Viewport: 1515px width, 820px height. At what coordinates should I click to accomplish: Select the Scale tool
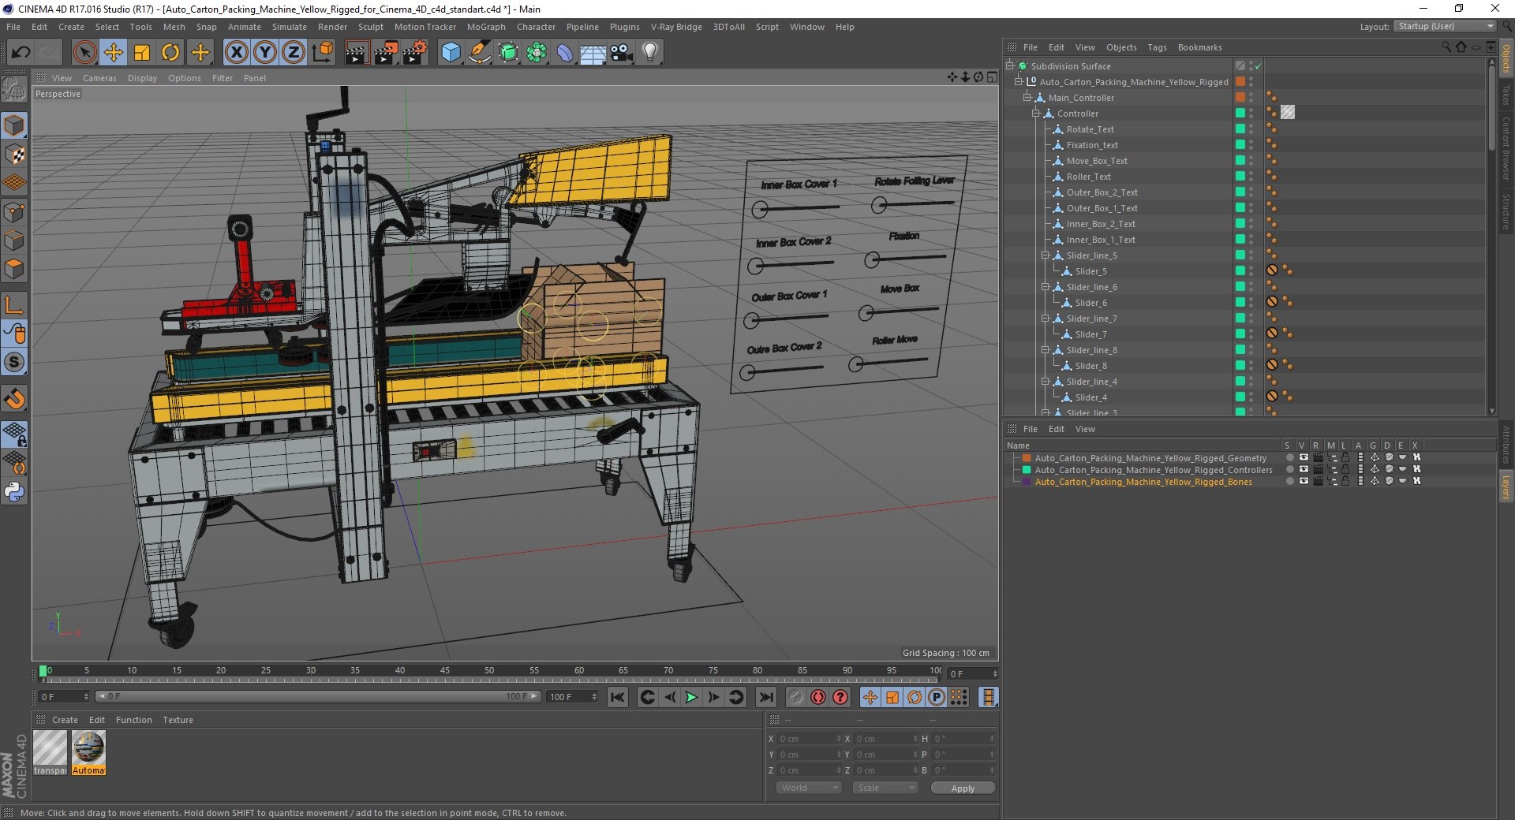[x=142, y=53]
